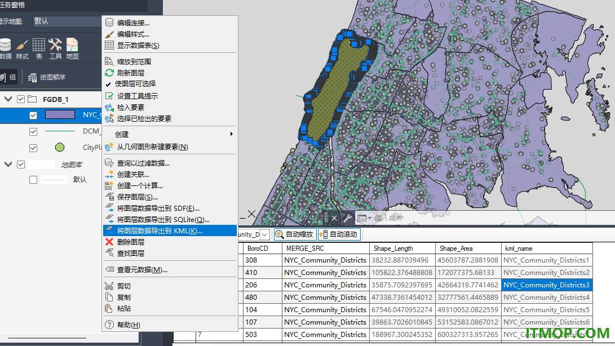Image resolution: width=615 pixels, height=346 pixels.
Task: Collapse the FGDB_1 group
Action: pyautogui.click(x=8, y=99)
